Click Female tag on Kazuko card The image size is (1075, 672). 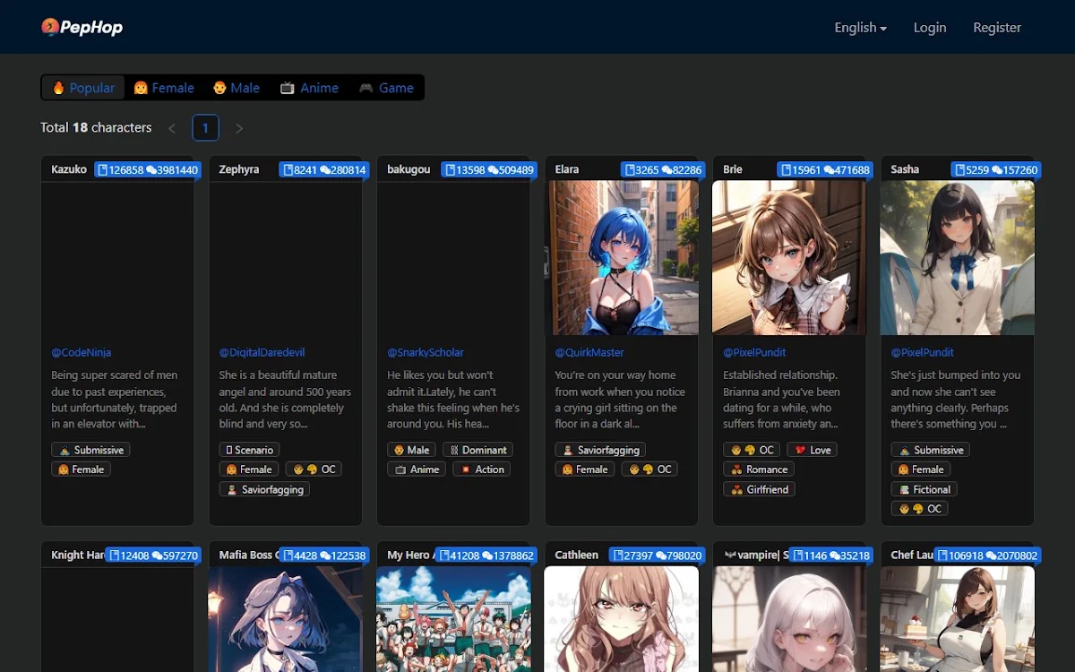[x=81, y=470]
